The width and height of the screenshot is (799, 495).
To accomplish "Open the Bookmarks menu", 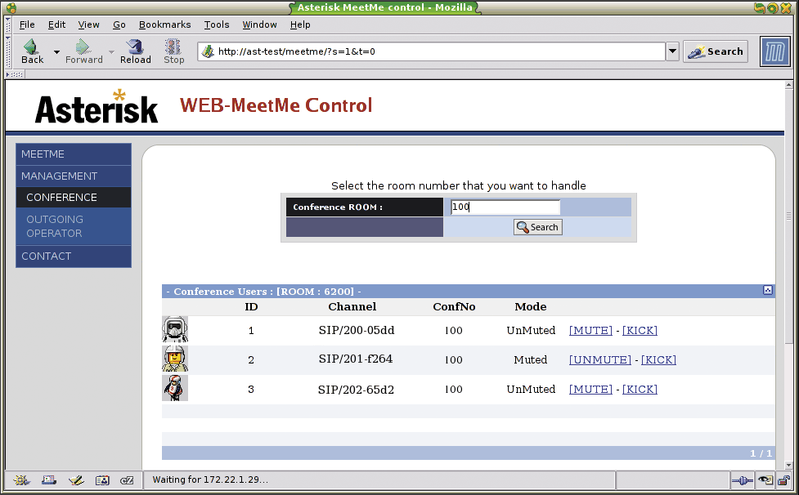I will click(164, 25).
